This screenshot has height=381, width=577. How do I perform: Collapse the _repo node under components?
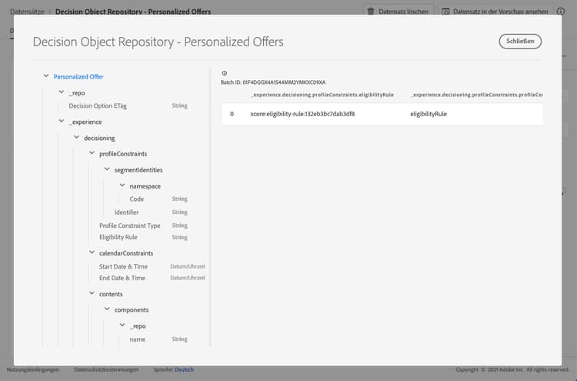[122, 326]
